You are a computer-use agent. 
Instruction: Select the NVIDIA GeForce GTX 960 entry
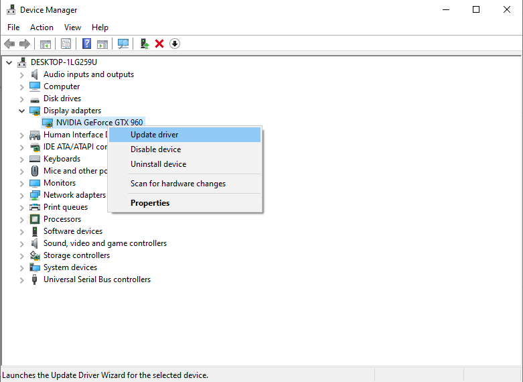[99, 123]
